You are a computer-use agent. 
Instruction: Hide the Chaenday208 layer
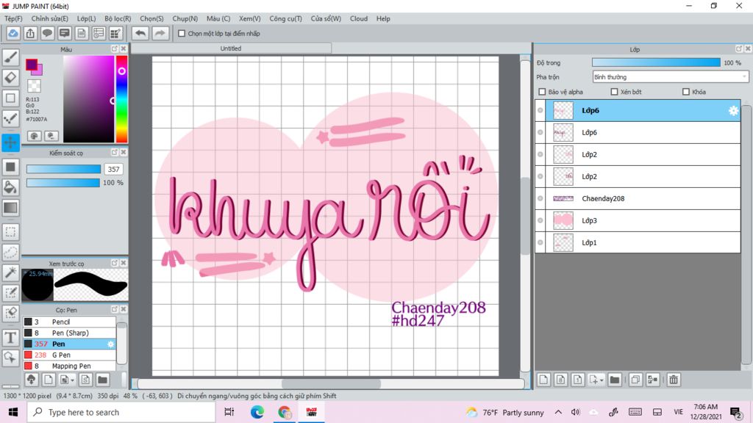pos(540,198)
